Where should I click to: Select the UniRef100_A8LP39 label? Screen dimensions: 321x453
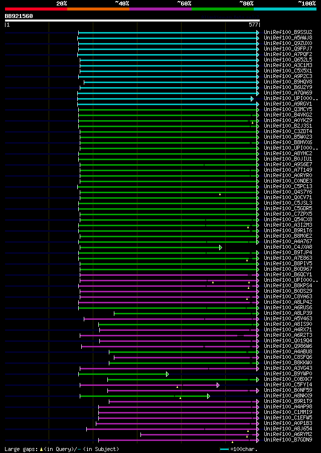click(x=288, y=313)
